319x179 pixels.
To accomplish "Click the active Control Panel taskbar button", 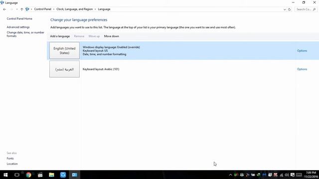I will tap(74, 175).
